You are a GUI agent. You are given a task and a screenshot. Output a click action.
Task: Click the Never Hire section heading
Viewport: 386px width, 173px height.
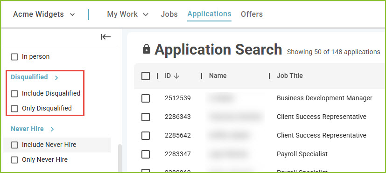27,129
